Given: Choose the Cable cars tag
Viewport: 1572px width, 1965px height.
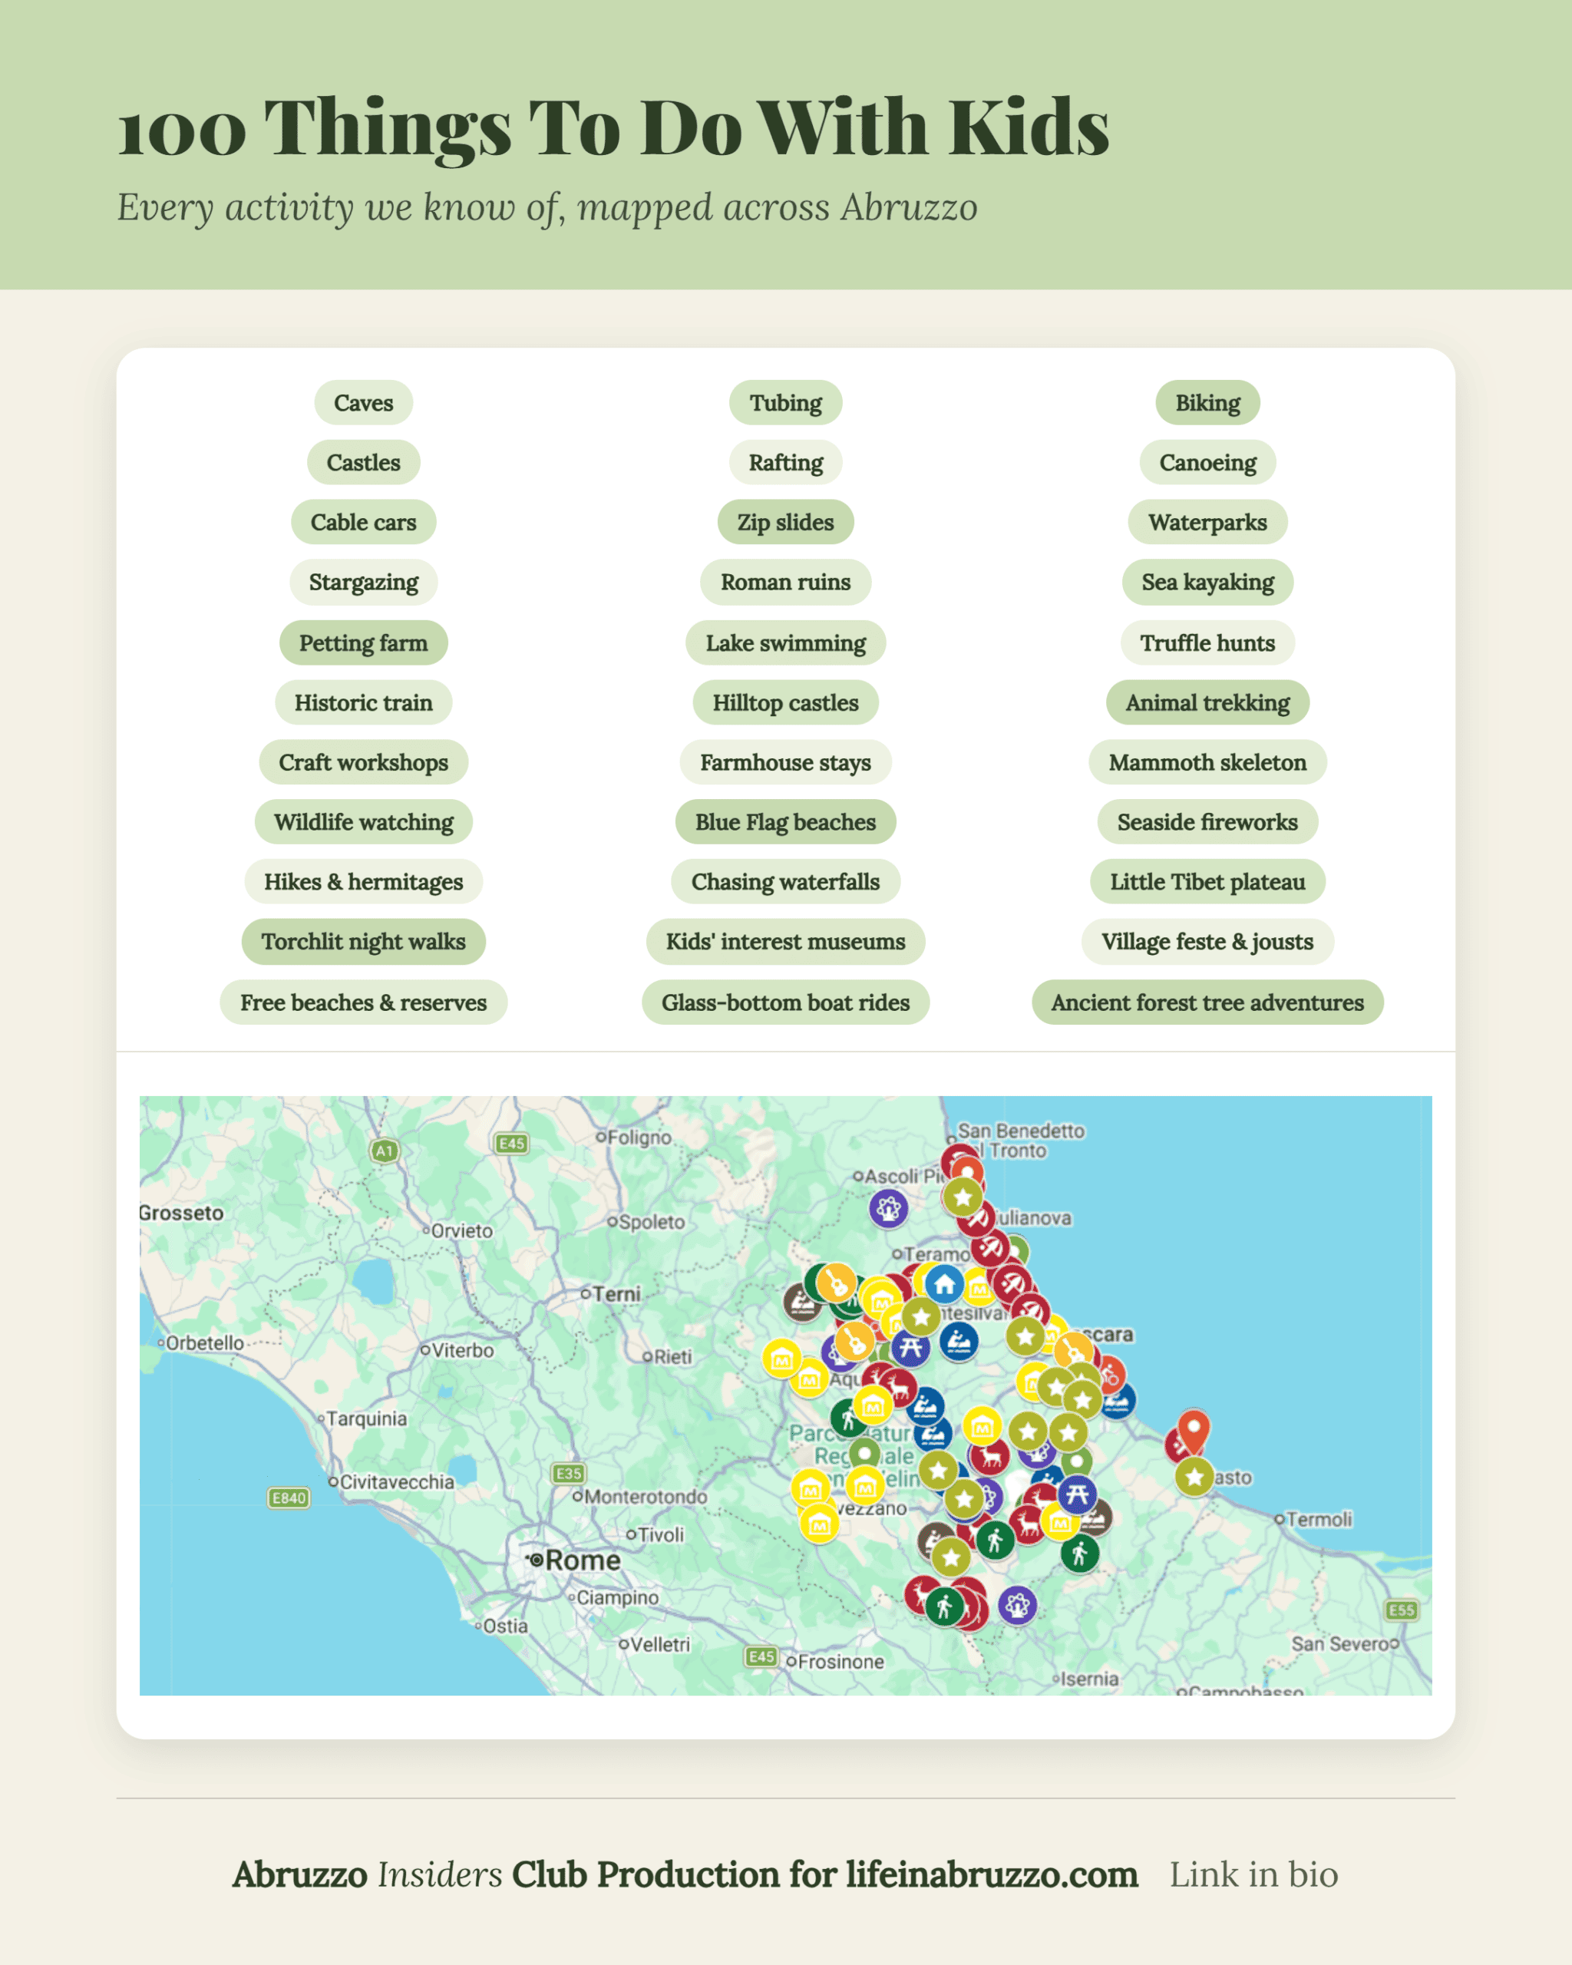Looking at the screenshot, I should pyautogui.click(x=364, y=522).
